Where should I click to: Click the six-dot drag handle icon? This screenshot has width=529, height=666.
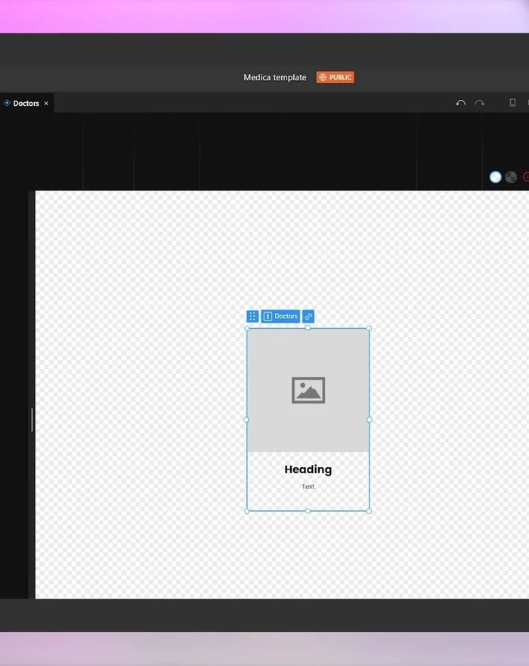click(x=252, y=316)
